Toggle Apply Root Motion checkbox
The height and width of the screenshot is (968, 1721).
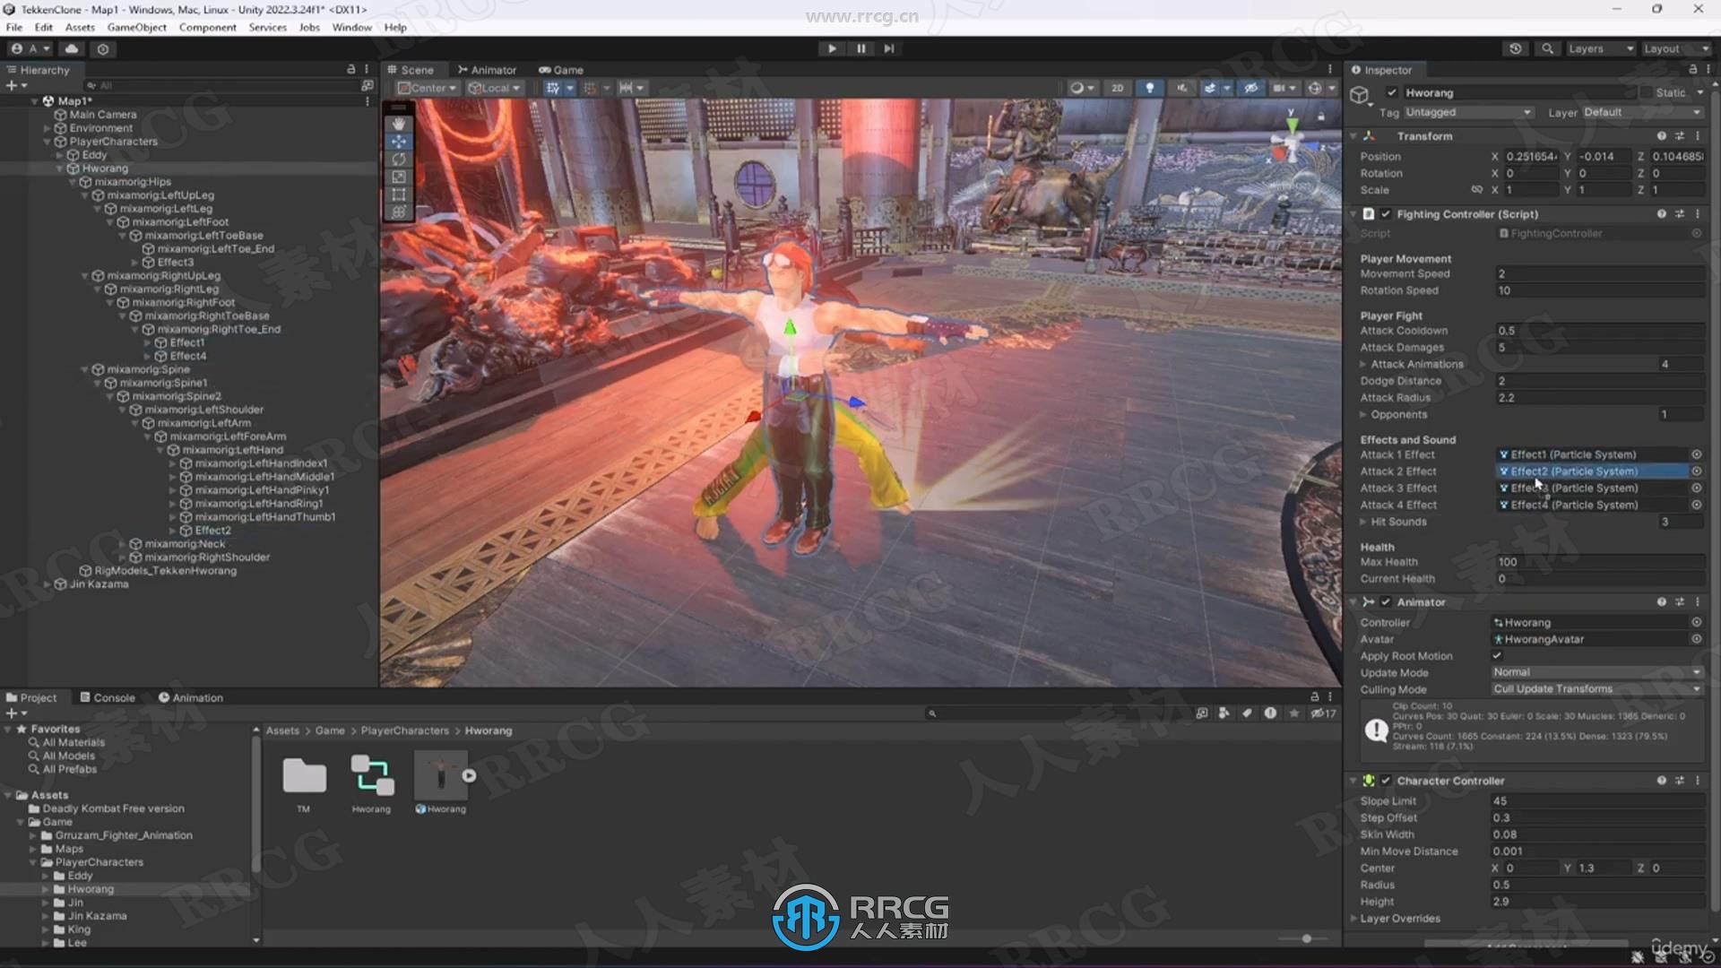[1497, 656]
